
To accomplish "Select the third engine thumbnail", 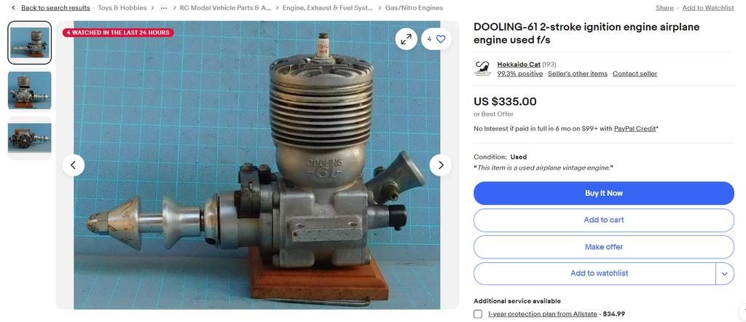I will 29,138.
